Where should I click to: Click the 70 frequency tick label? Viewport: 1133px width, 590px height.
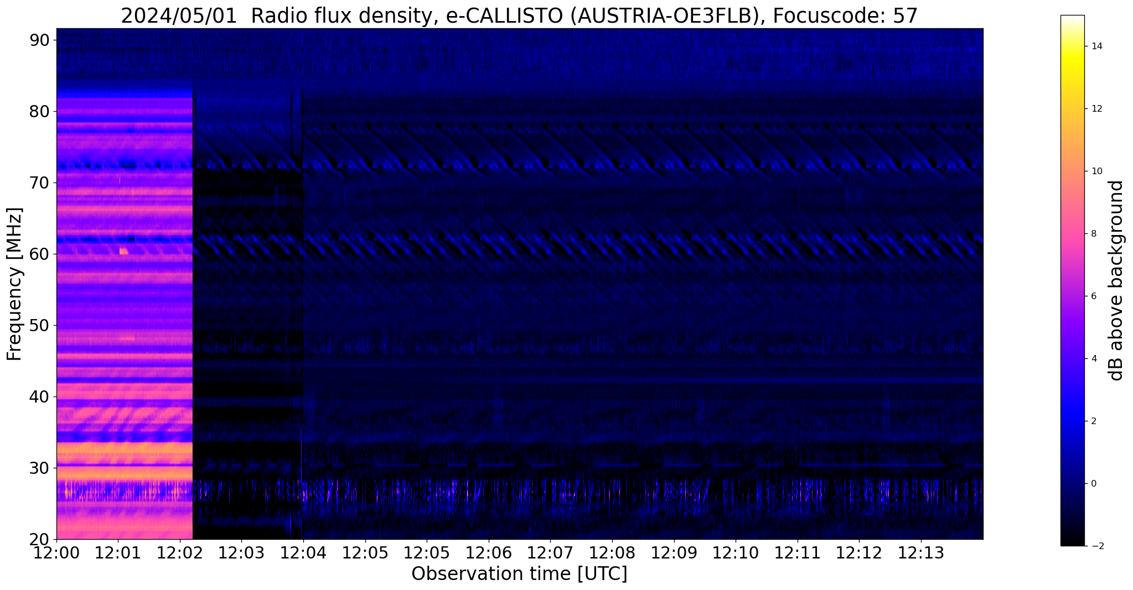click(40, 182)
